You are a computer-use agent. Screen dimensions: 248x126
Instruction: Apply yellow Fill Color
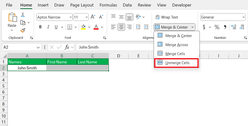coord(83,27)
